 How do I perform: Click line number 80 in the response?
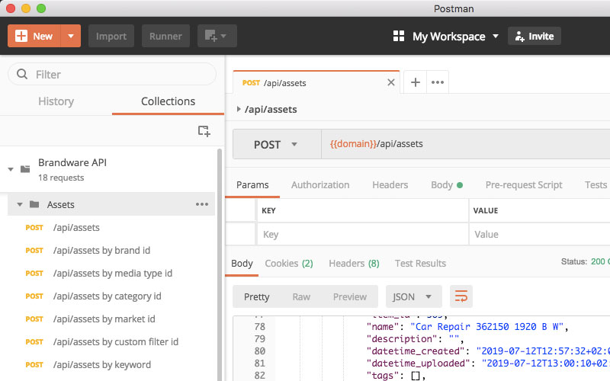click(x=260, y=351)
